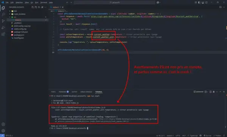Split the editor right
Image resolution: width=227 pixels, height=137 pixels.
coord(220,7)
